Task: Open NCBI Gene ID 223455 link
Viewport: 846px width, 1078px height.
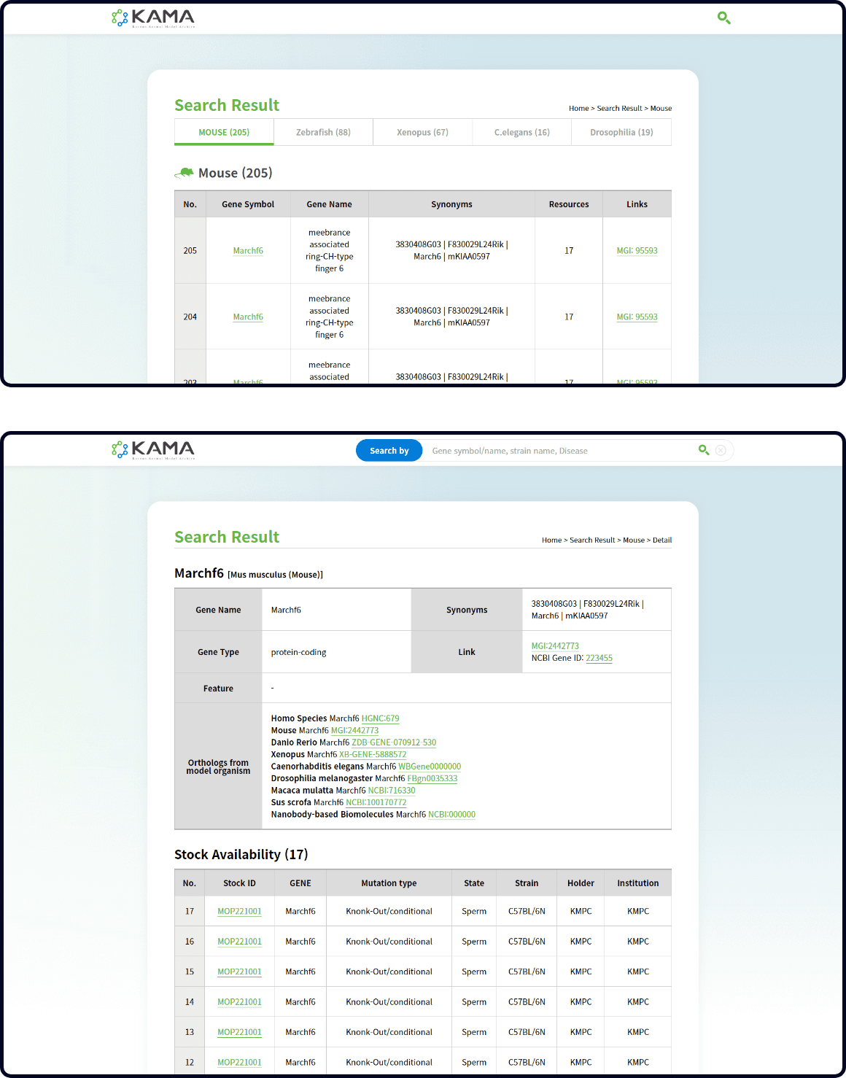Action: (x=599, y=657)
